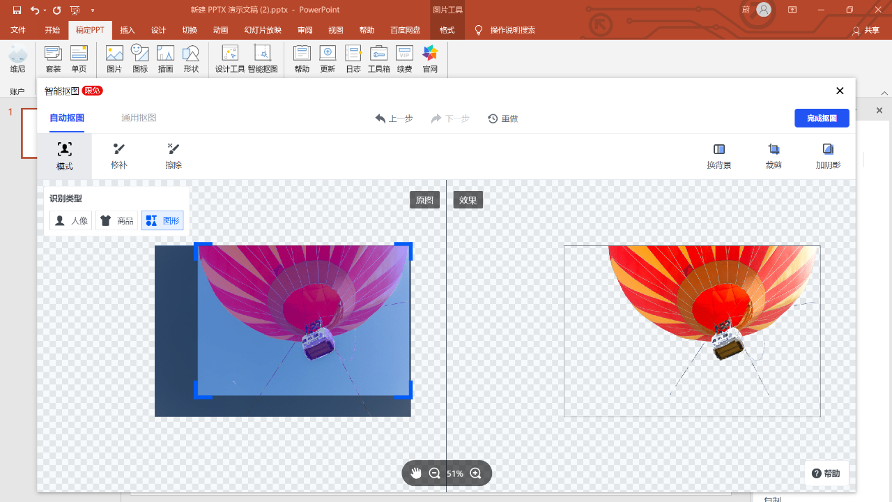Viewport: 892px width, 502px height.
Task: Open 换背景 to change the background
Action: pyautogui.click(x=718, y=155)
